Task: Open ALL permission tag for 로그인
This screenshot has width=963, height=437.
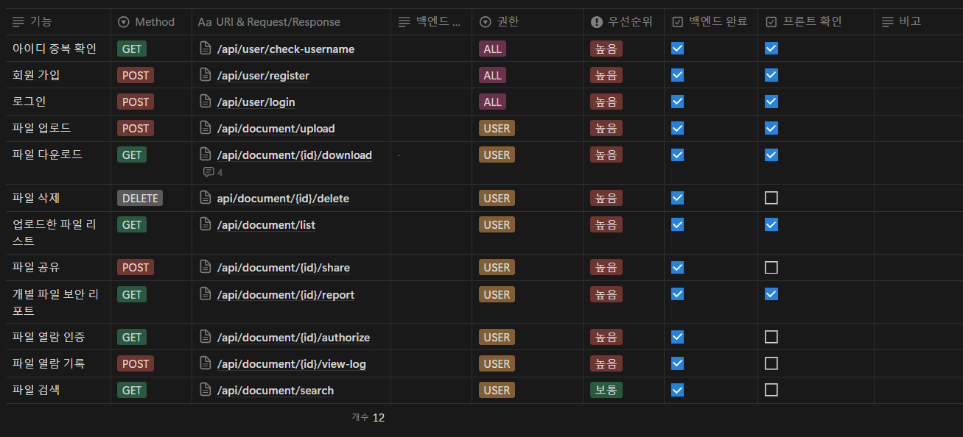Action: coord(493,102)
